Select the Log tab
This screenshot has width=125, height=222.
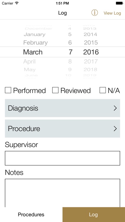tap(94, 215)
